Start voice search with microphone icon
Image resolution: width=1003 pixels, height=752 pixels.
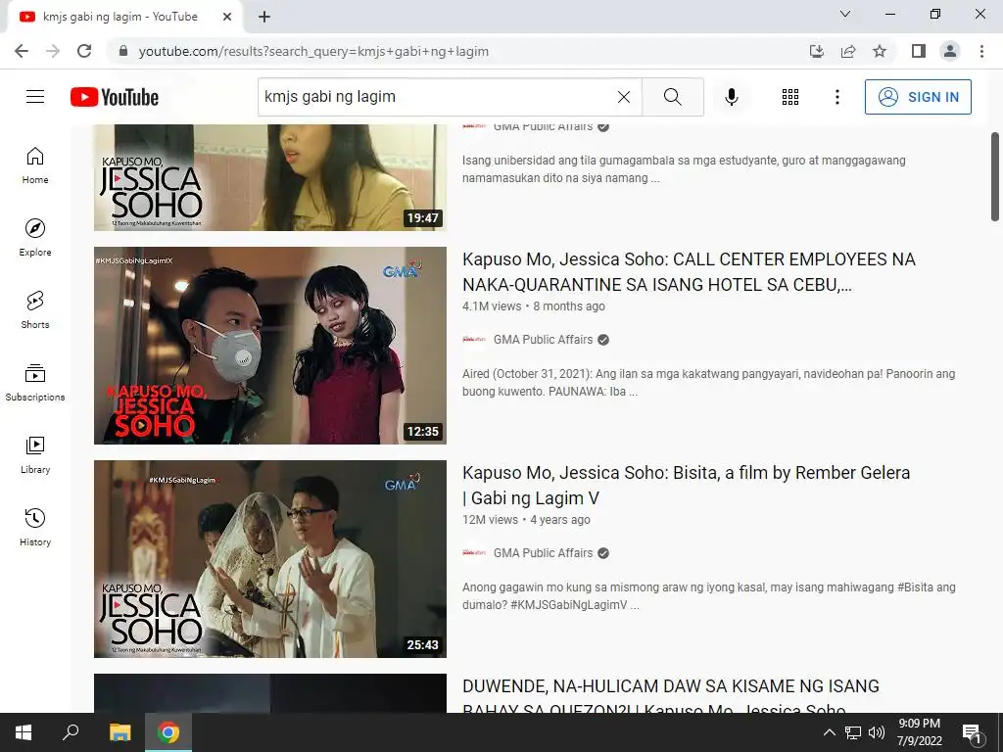731,97
